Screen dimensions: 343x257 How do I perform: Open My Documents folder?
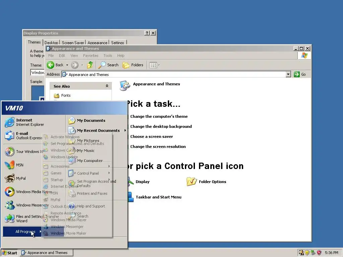[87, 120]
